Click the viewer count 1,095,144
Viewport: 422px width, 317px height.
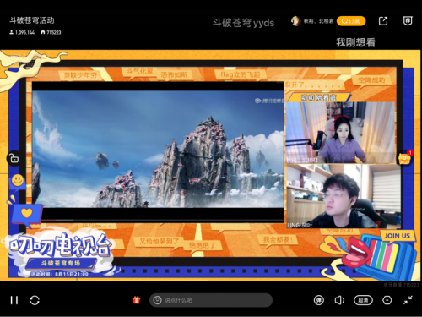click(x=22, y=33)
